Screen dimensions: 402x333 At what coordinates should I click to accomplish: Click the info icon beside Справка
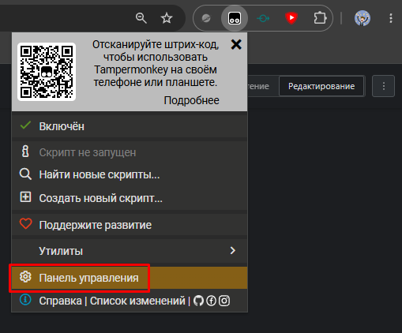pos(25,300)
